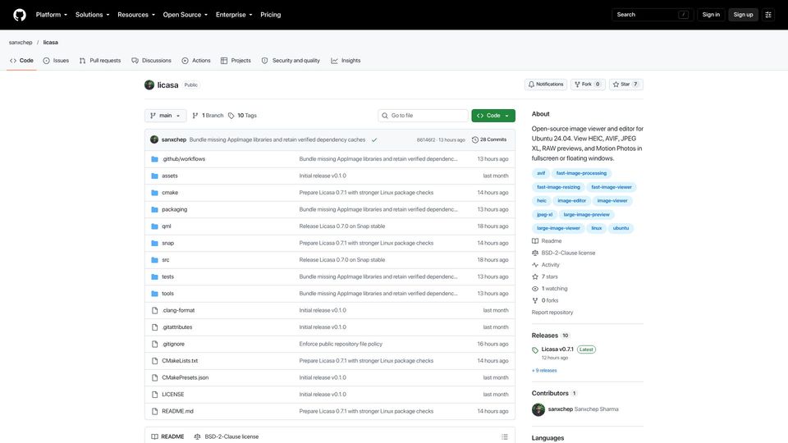Image resolution: width=788 pixels, height=443 pixels.
Task: Open the README.md file
Action: coord(177,411)
